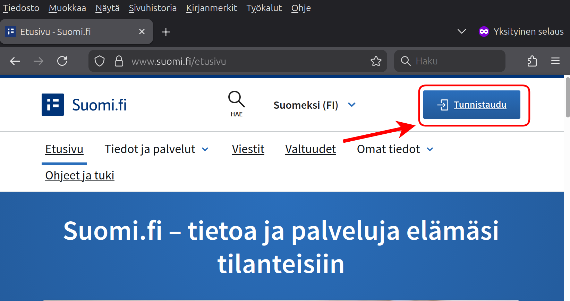Viewport: 570px width, 301px height.
Task: Click the Tunnistaudu login button
Action: (471, 105)
